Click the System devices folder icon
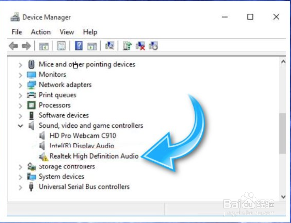This screenshot has height=223, width=291. pos(32,176)
